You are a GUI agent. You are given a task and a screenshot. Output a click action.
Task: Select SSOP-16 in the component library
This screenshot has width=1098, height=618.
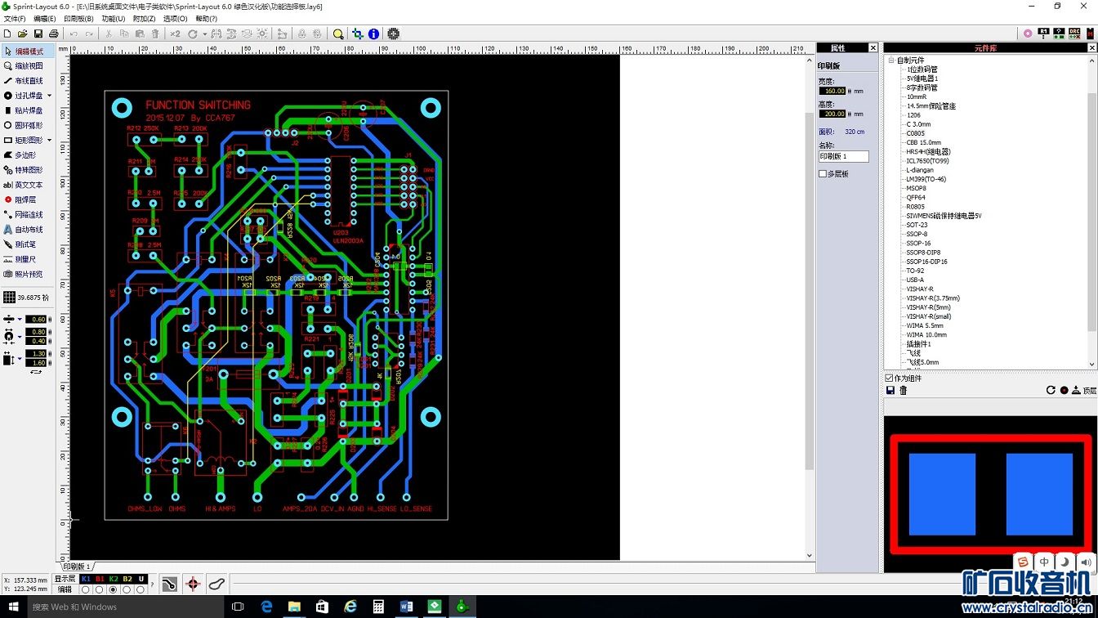click(x=918, y=244)
